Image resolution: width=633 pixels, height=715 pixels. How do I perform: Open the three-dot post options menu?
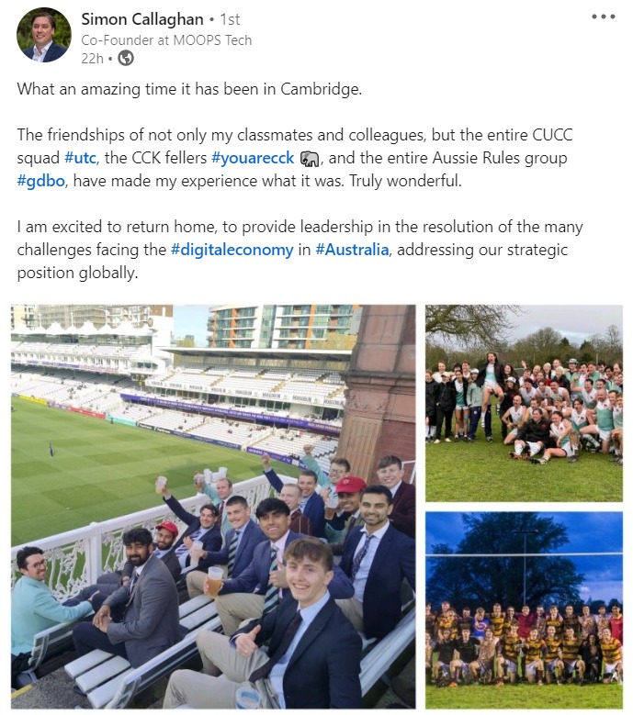603,17
